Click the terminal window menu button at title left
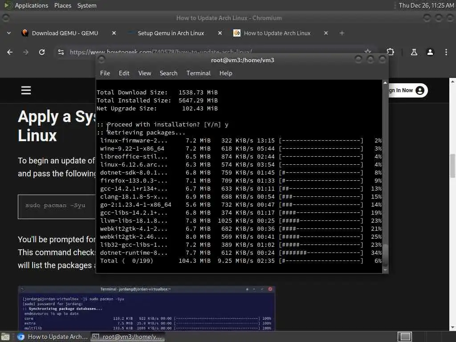This screenshot has height=342, width=456. click(x=102, y=60)
